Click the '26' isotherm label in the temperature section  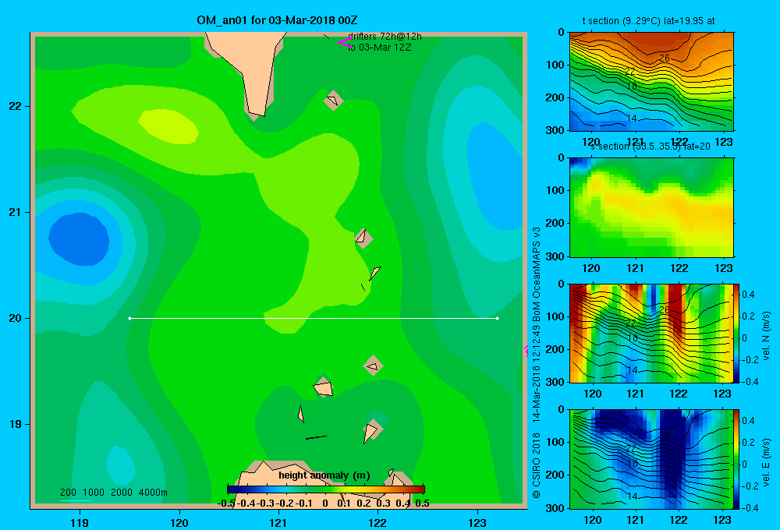pyautogui.click(x=665, y=58)
